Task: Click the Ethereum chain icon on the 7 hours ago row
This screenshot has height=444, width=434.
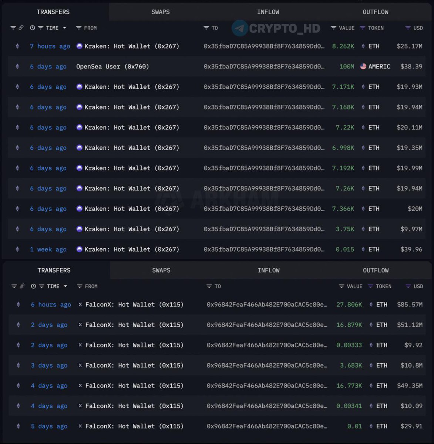Action: coord(17,46)
